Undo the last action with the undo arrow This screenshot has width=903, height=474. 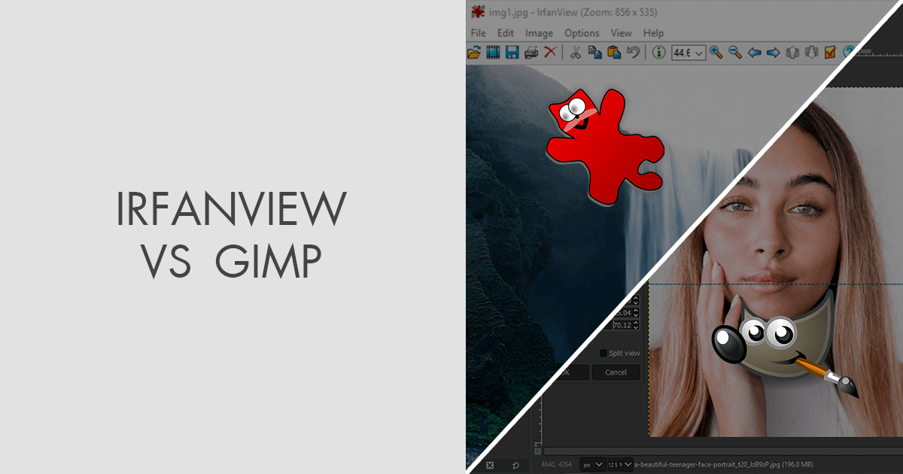pos(634,53)
